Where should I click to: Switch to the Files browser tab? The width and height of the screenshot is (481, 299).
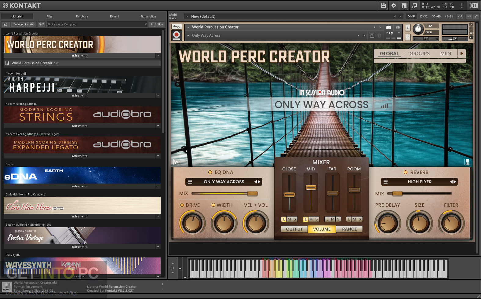[x=49, y=16]
